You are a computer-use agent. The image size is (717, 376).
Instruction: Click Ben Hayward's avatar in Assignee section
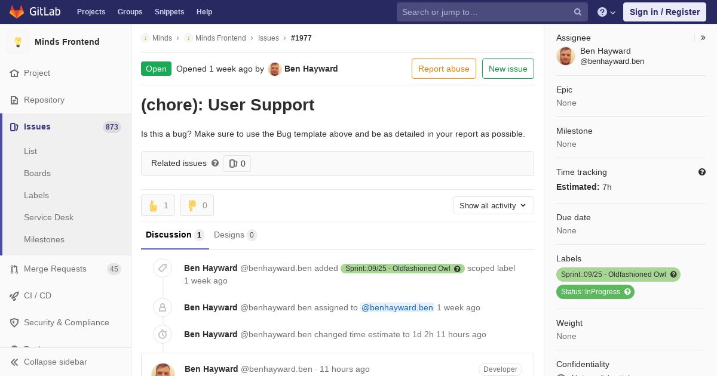tap(566, 56)
